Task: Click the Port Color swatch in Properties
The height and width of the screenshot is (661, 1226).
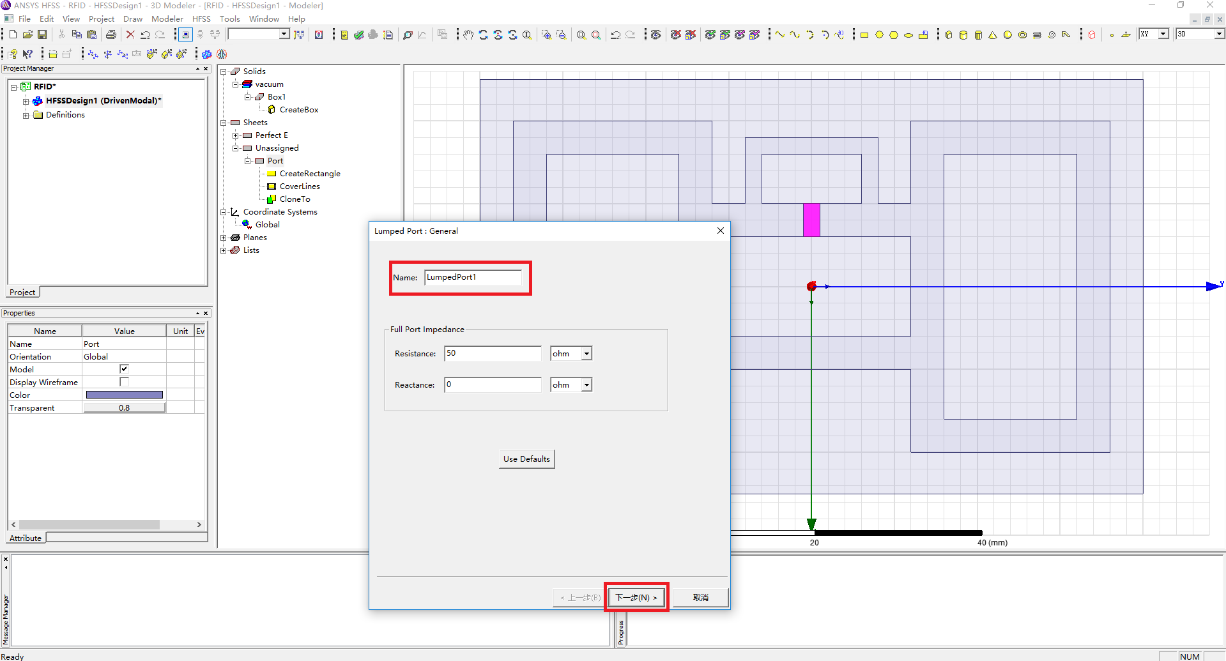Action: pos(124,395)
